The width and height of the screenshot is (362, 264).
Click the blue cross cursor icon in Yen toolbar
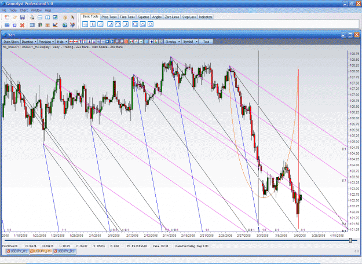click(151, 42)
